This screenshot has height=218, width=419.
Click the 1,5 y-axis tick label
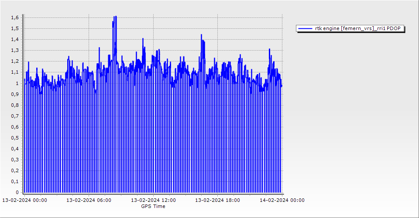(x=14, y=29)
